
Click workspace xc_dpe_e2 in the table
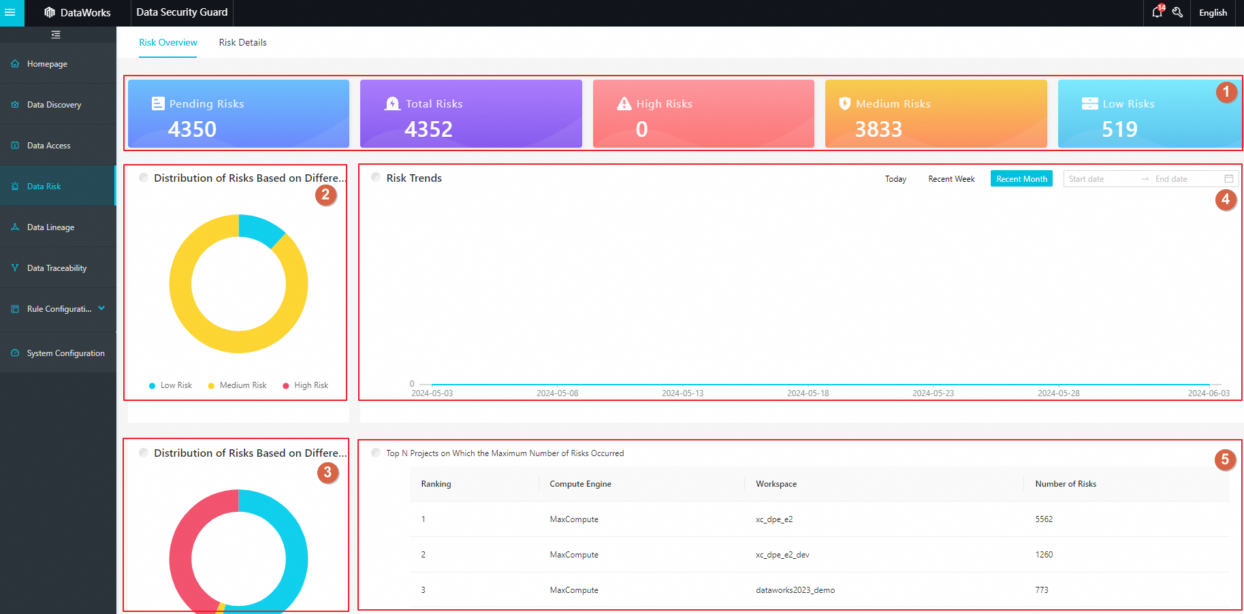coord(774,519)
